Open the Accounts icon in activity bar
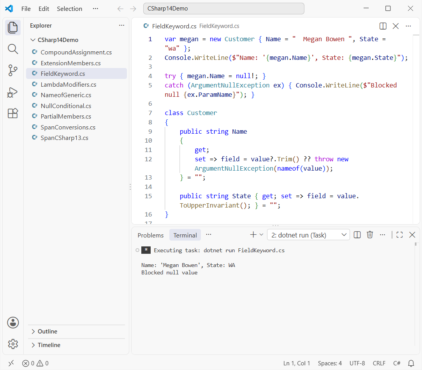422x370 pixels. pyautogui.click(x=12, y=323)
